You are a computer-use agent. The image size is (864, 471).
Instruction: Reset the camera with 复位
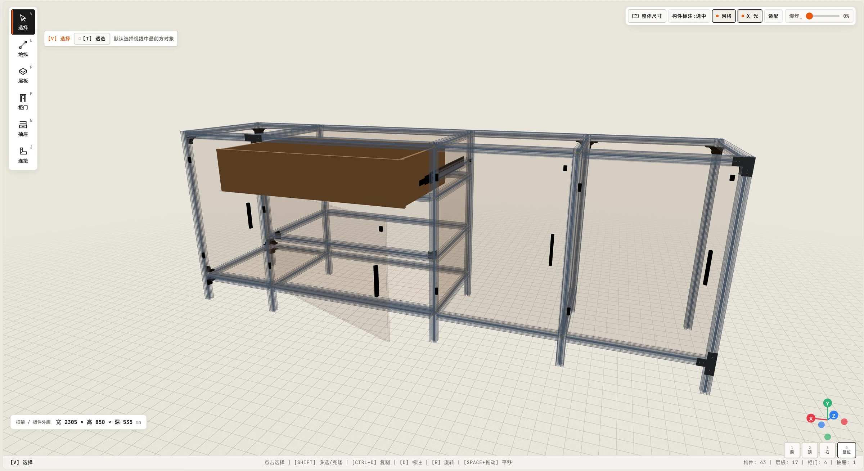click(x=846, y=450)
